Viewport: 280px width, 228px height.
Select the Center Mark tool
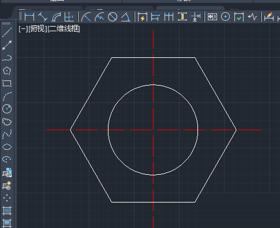pyautogui.click(x=225, y=17)
